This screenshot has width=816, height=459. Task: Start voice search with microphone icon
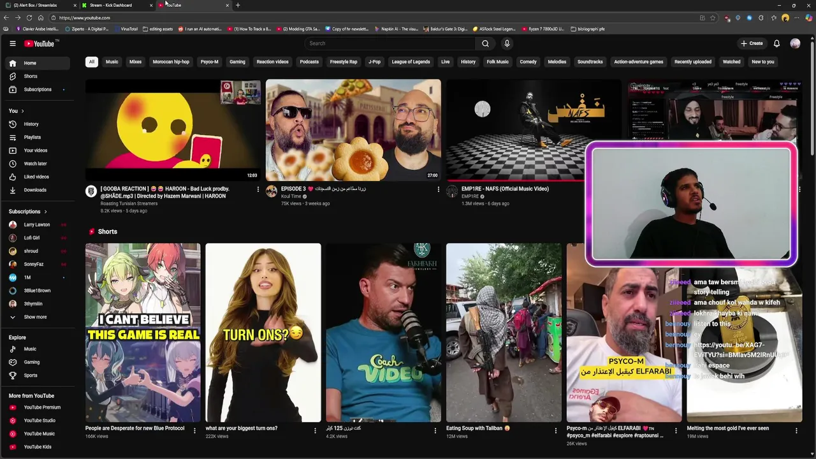pyautogui.click(x=507, y=43)
